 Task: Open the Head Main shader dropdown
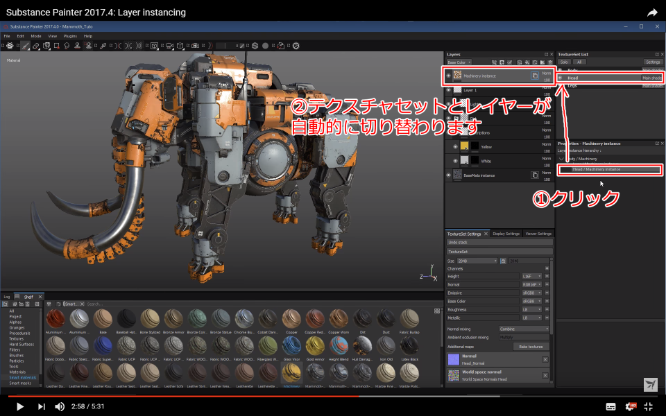[651, 78]
